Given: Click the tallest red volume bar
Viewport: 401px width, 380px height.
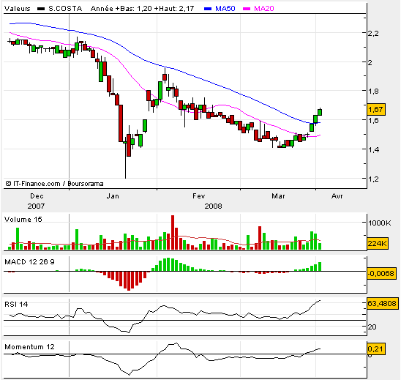Looking at the screenshot, I should pos(173,232).
